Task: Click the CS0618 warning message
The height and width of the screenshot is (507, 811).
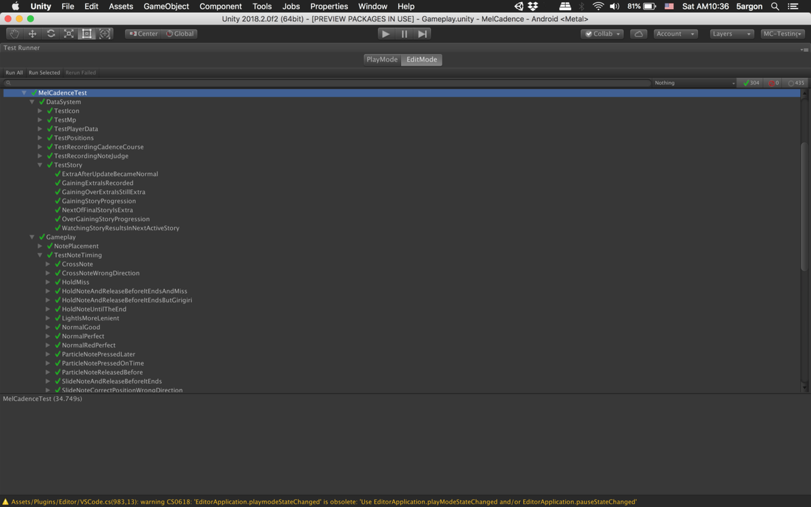Action: [x=324, y=502]
